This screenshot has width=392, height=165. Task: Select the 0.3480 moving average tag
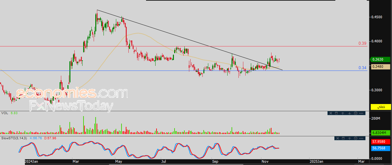tap(380, 67)
